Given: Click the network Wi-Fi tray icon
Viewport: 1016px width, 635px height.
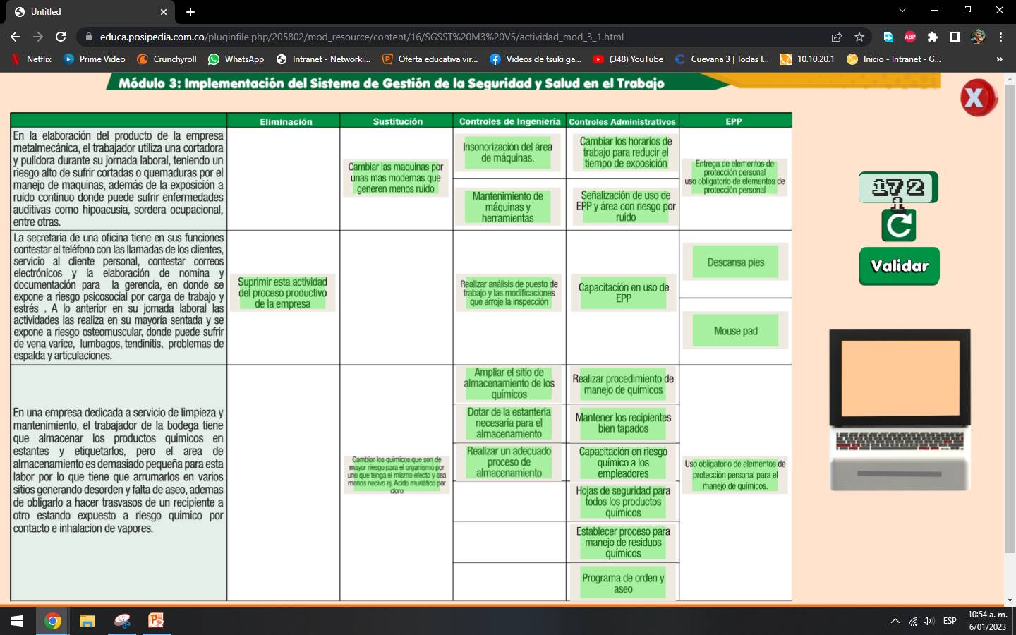Looking at the screenshot, I should [x=913, y=621].
